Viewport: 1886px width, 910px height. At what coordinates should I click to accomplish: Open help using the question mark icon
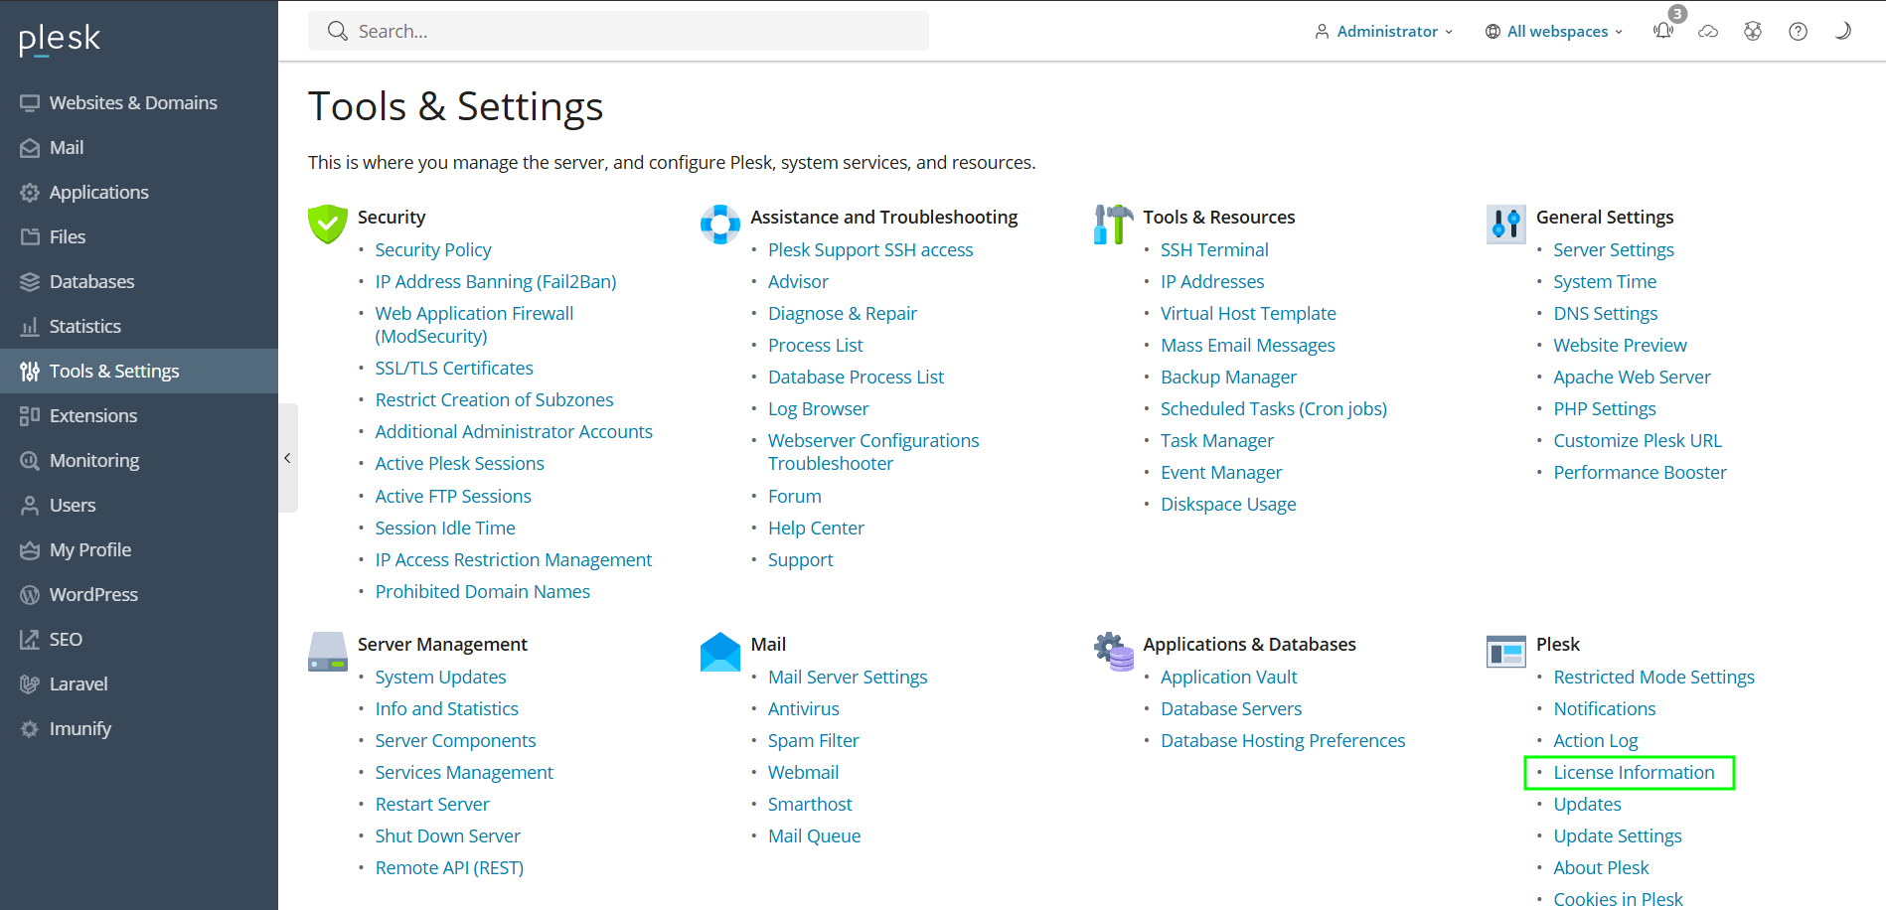1798,31
